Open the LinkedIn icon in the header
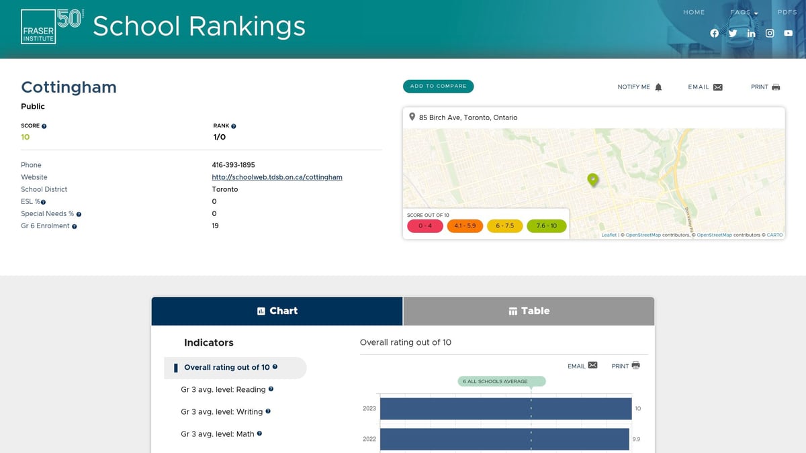Screen dimensions: 806x453 point(751,32)
